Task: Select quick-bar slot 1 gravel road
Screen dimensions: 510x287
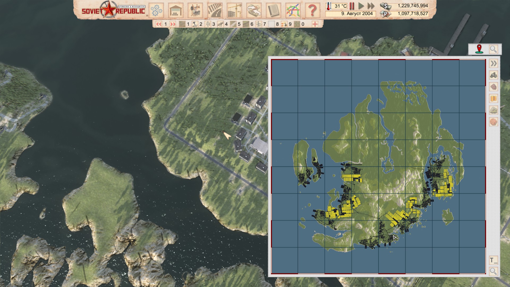Action: click(182, 24)
